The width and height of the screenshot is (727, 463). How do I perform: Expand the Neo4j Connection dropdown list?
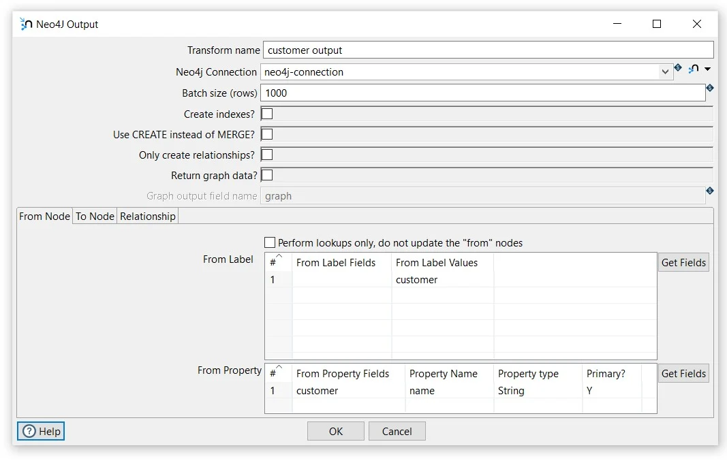tap(665, 71)
